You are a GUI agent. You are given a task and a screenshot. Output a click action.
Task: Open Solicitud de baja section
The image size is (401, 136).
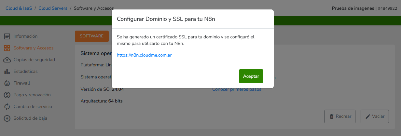[x=30, y=118]
